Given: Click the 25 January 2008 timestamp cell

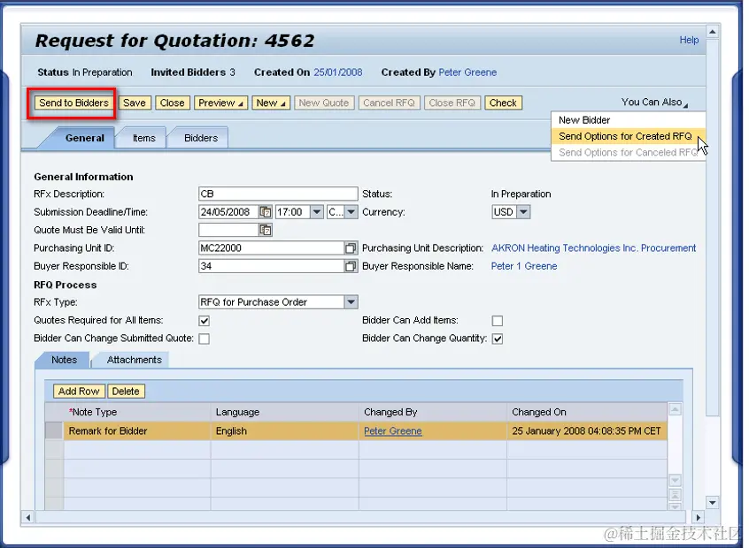Looking at the screenshot, I should 587,430.
